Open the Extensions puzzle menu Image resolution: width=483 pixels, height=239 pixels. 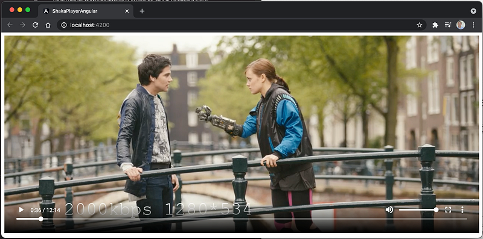(435, 25)
